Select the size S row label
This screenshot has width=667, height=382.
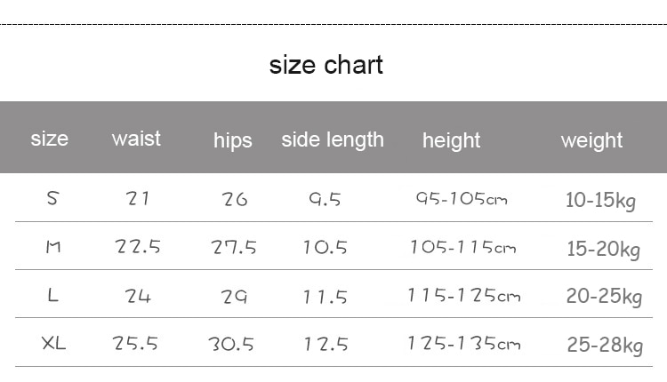[52, 198]
